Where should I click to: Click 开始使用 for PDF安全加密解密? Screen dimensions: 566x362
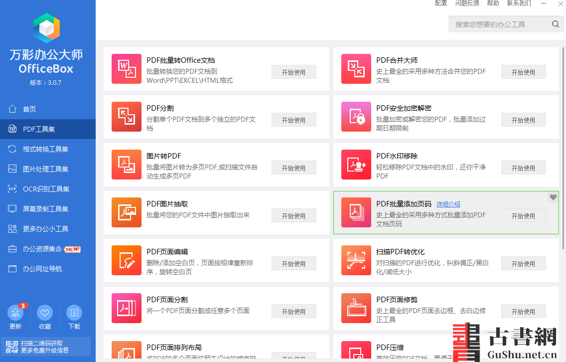(x=524, y=120)
